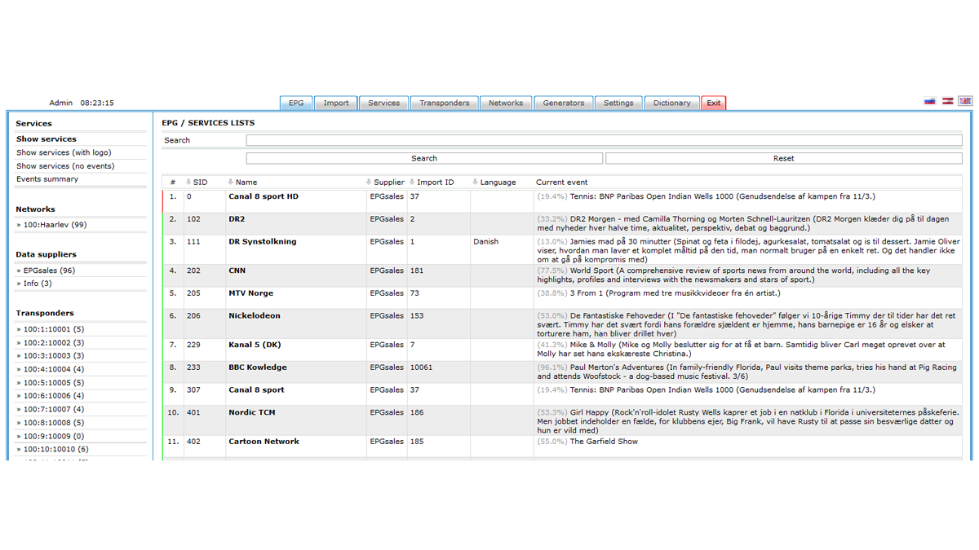Open transponder 100:1:10001 in sidebar

click(x=53, y=329)
